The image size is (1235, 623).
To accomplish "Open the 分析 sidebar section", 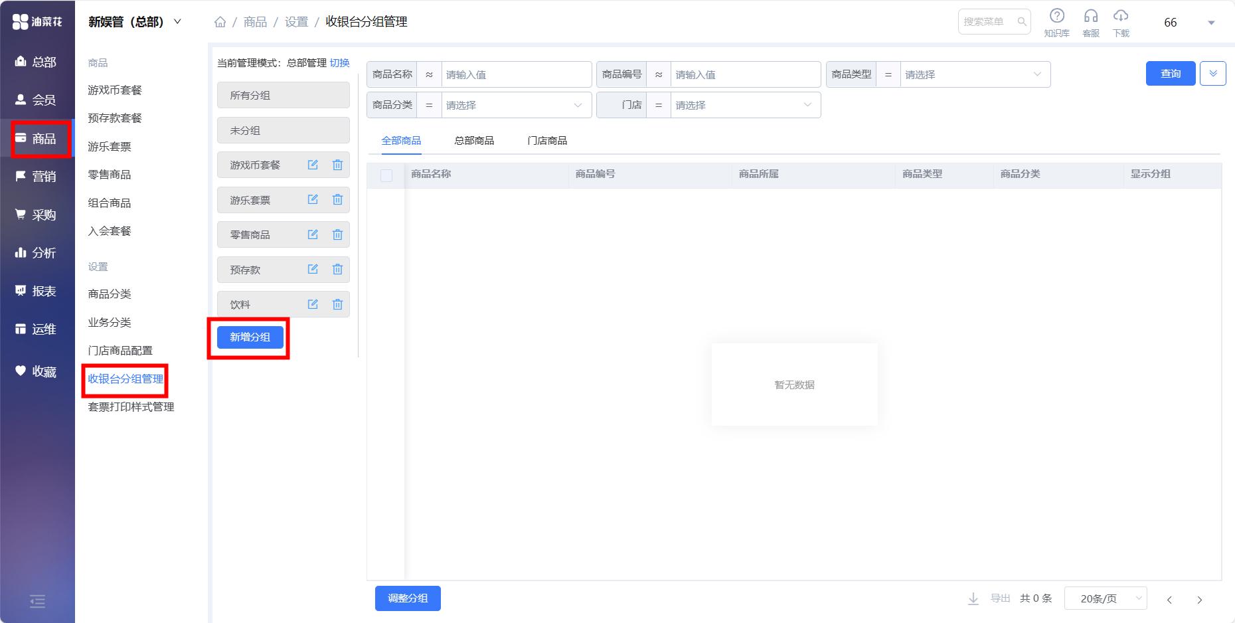I will (x=37, y=253).
